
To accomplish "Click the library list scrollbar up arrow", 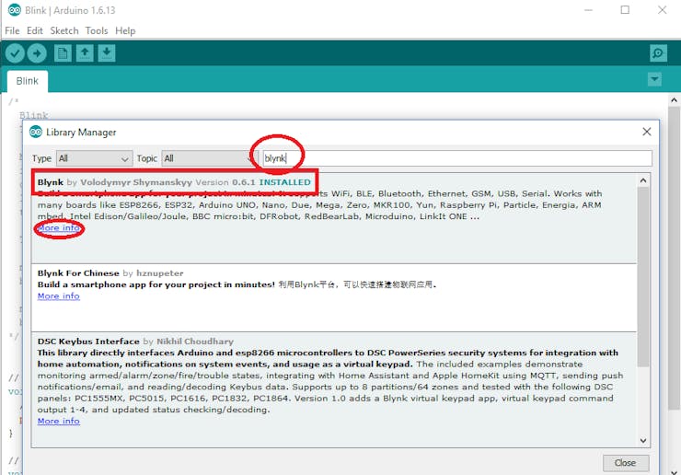I will 643,180.
